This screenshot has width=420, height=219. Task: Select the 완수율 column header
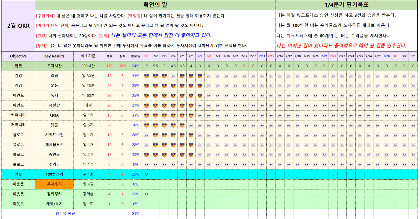pyautogui.click(x=136, y=56)
